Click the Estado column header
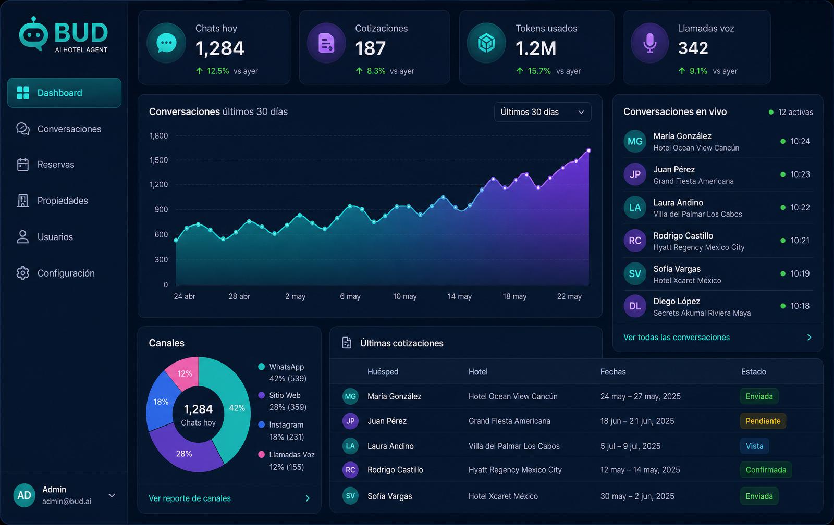Viewport: 834px width, 525px height. pos(754,372)
